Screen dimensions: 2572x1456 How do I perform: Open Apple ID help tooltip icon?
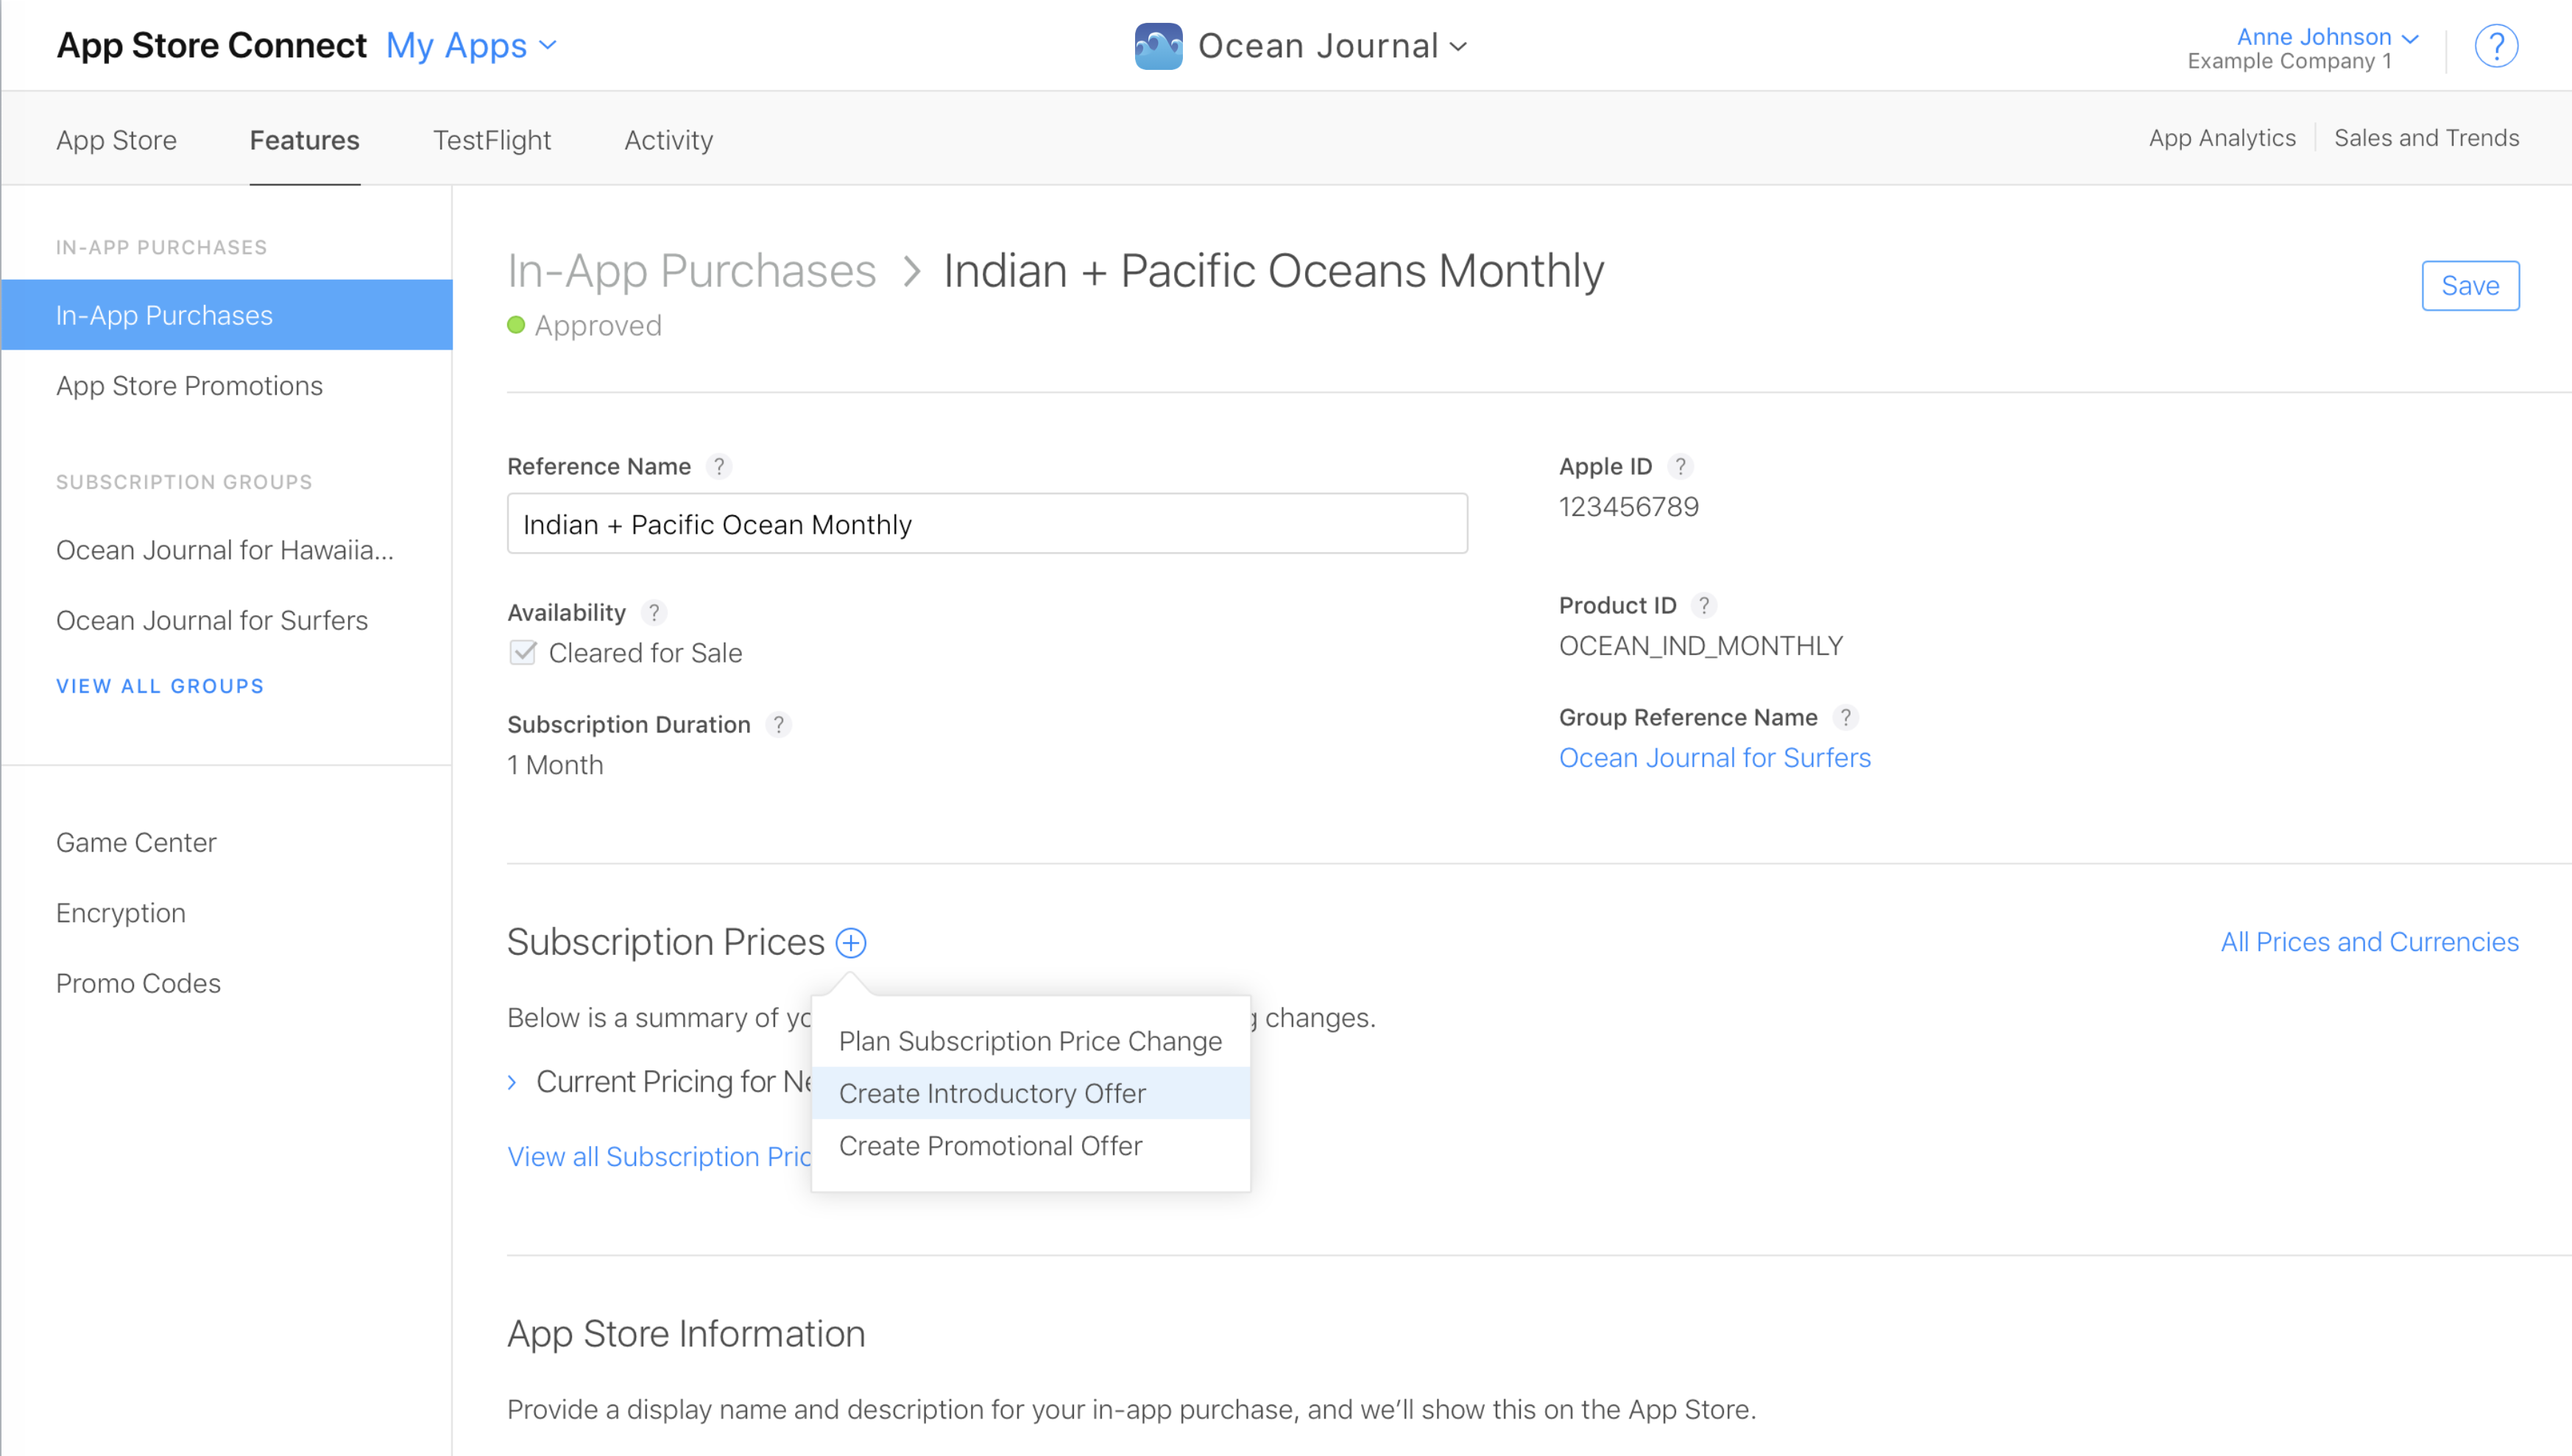pyautogui.click(x=1680, y=466)
